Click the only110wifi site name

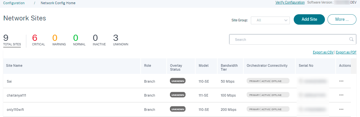(15, 110)
